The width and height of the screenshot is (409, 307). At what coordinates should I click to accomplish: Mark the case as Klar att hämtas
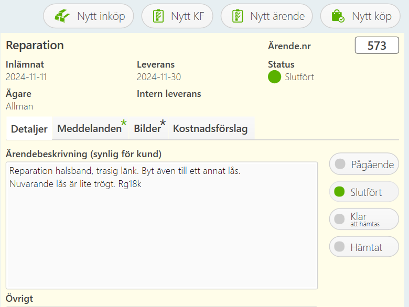[364, 219]
